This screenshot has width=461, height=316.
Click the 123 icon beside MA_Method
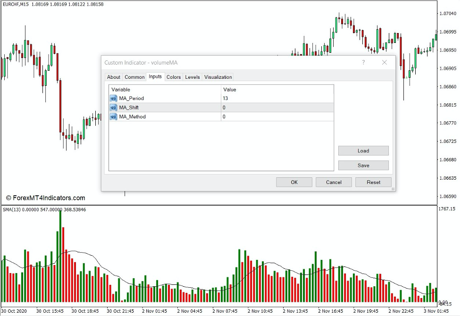click(x=113, y=116)
